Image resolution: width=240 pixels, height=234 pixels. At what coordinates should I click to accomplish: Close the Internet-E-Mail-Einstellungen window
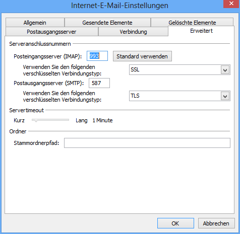[x=231, y=4]
